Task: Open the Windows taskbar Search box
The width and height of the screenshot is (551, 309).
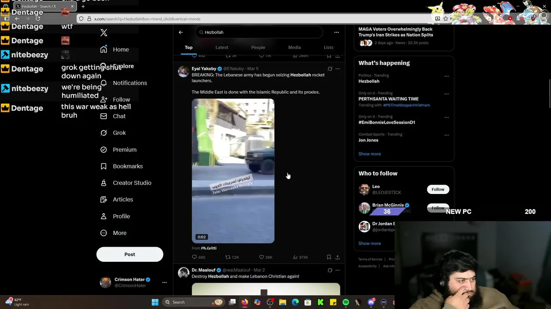Action: click(x=193, y=302)
